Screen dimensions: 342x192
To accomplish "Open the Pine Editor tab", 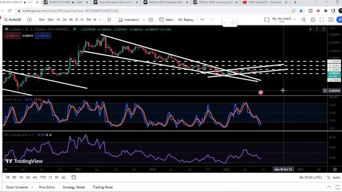I will pyautogui.click(x=47, y=187).
